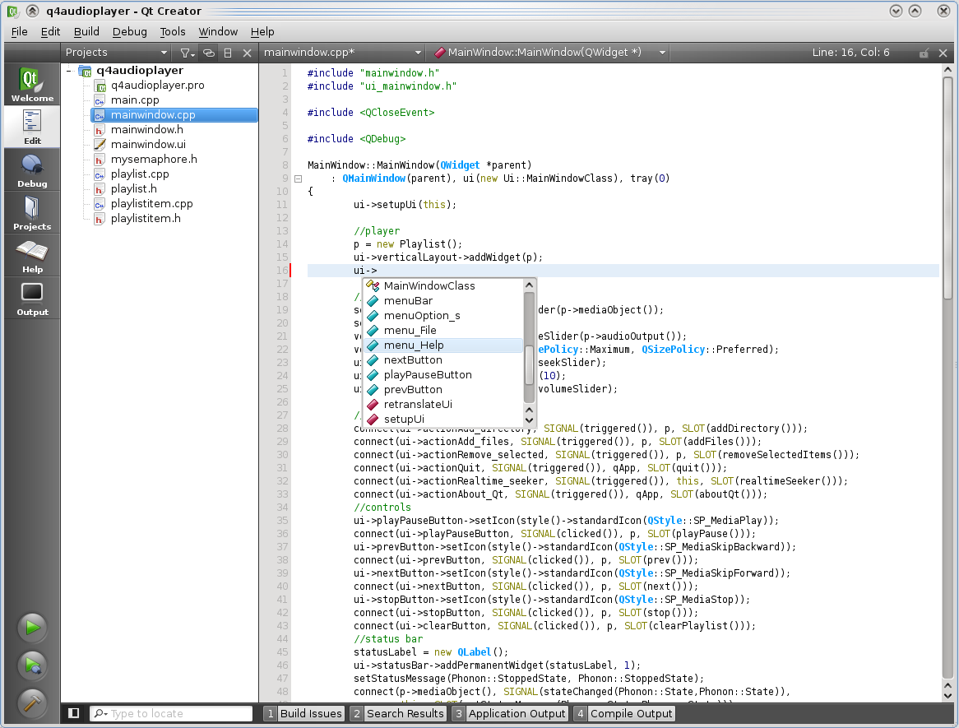Open the filter tree menu icon

coord(188,53)
